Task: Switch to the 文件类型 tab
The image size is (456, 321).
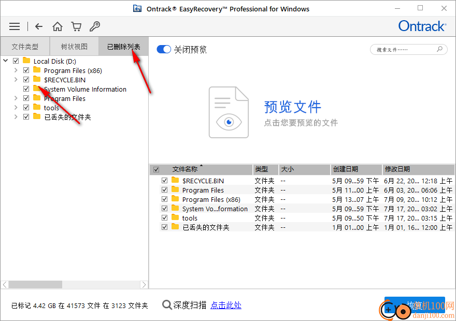Action: pos(25,46)
